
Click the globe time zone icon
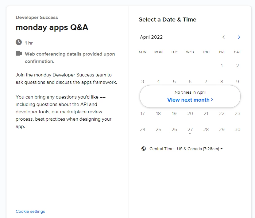tap(144, 149)
